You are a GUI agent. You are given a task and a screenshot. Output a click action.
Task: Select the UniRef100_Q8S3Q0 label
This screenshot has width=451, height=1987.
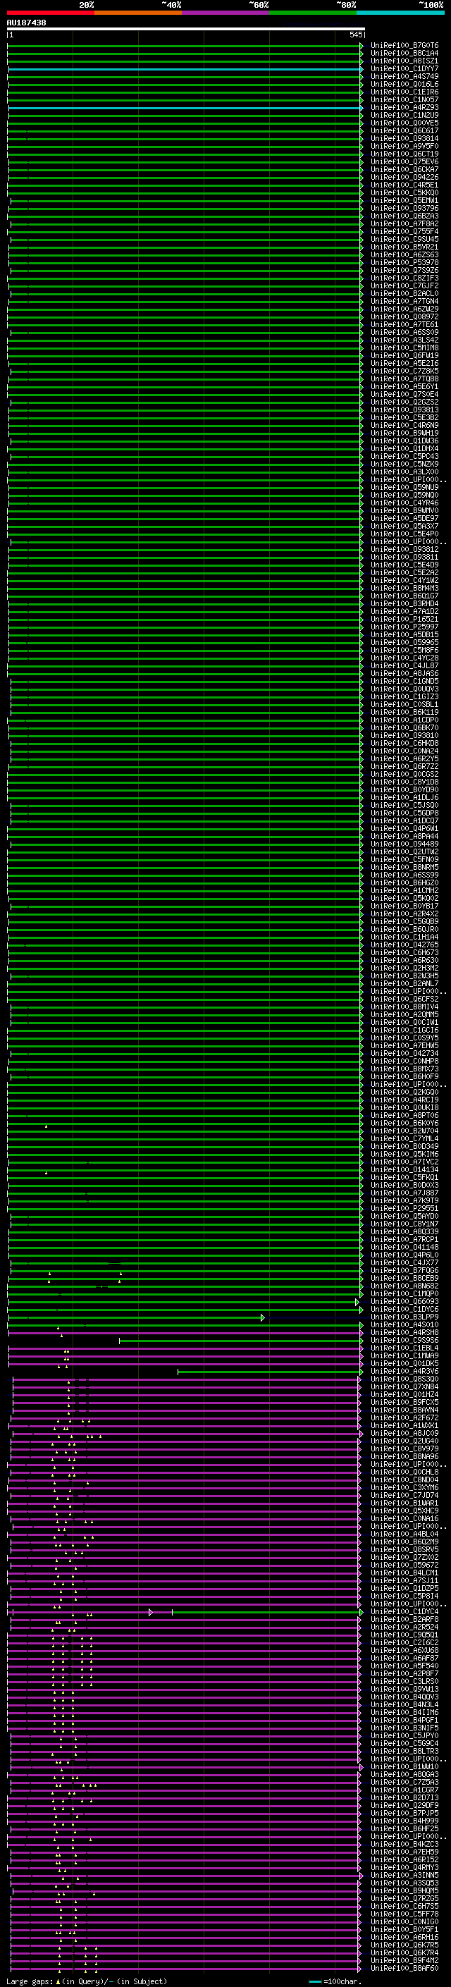point(404,1379)
